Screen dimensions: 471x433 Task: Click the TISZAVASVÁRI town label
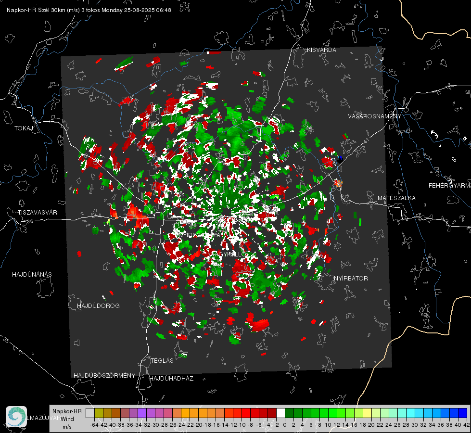38,213
